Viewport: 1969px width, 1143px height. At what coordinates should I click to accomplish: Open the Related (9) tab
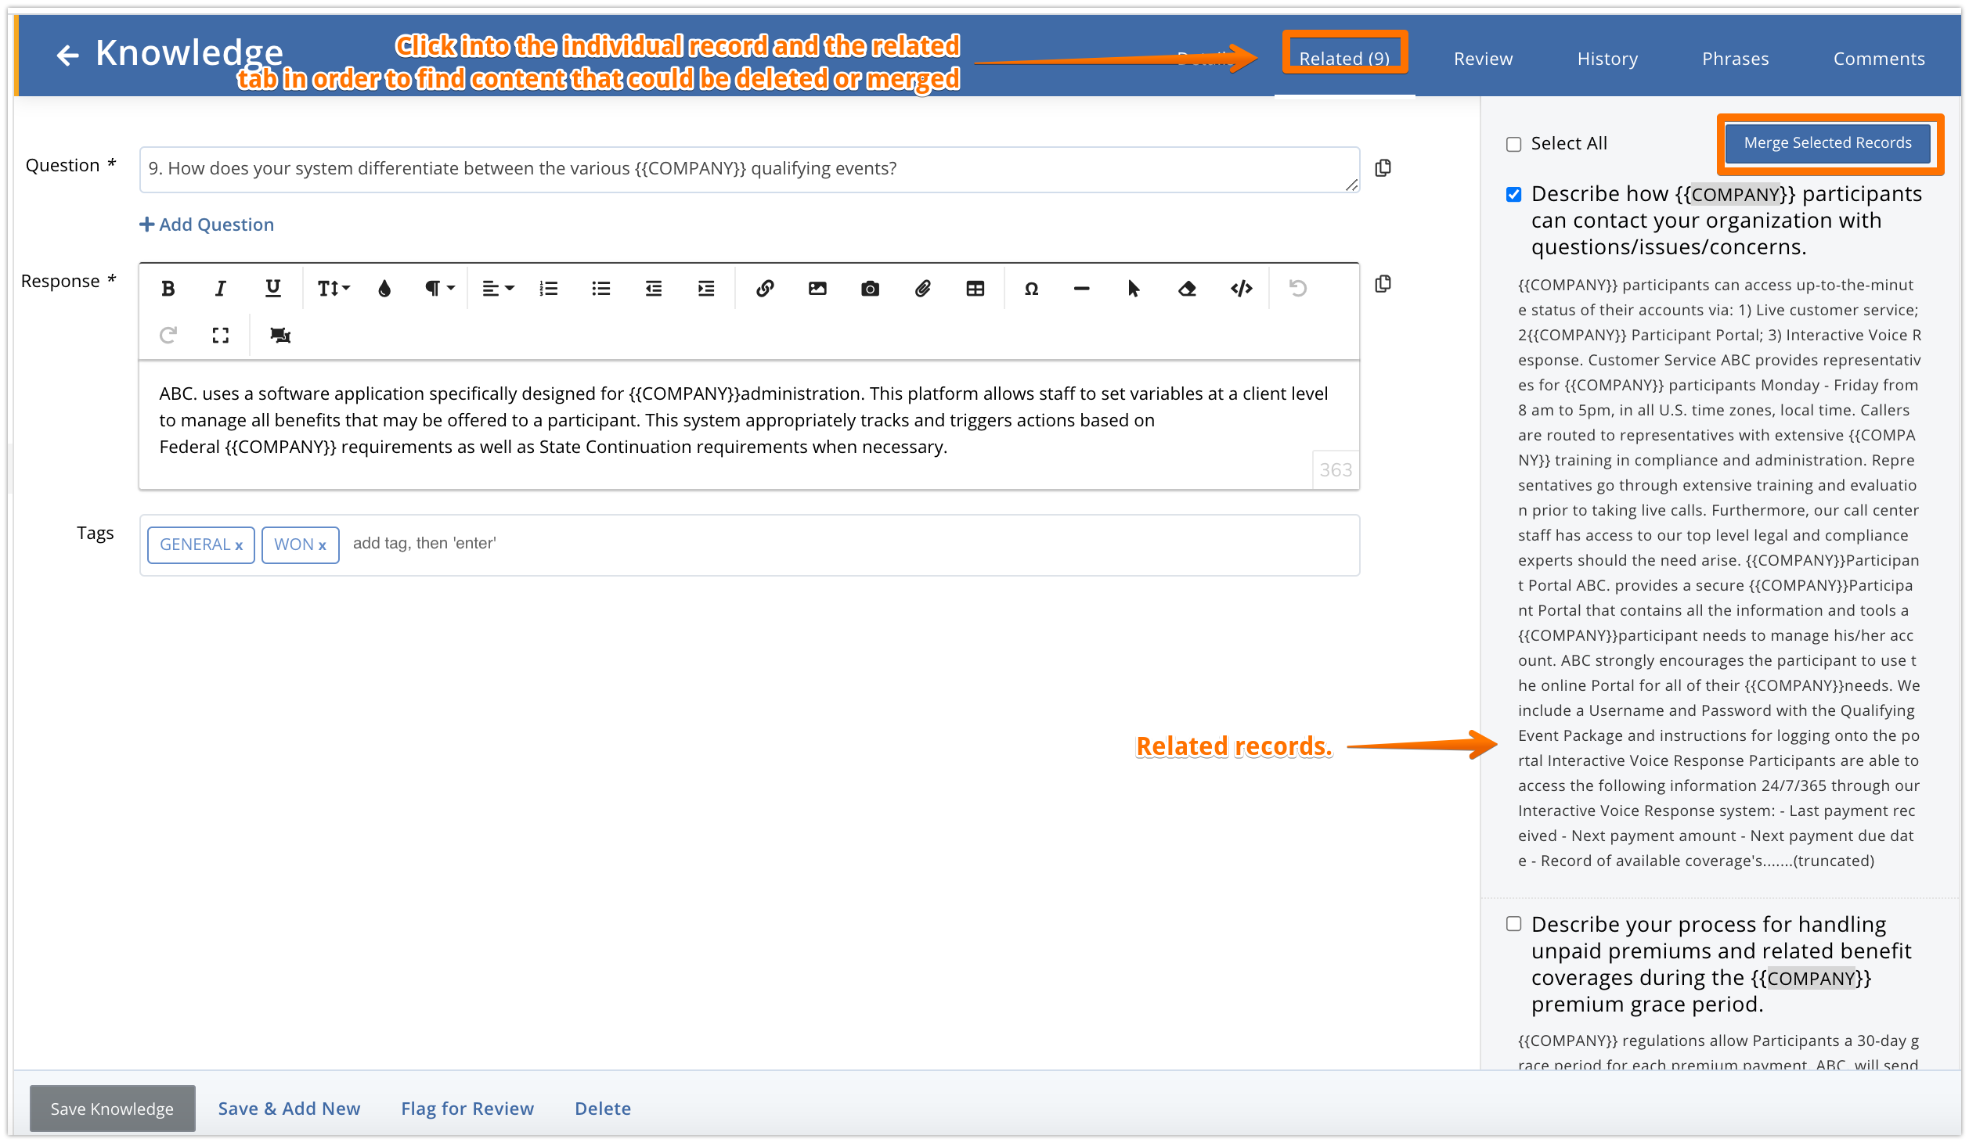(1344, 59)
